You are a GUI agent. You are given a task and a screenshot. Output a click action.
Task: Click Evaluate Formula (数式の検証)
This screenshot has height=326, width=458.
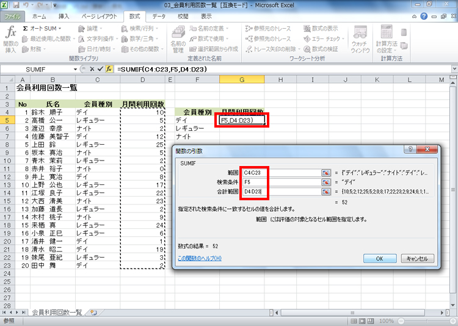[x=321, y=49]
